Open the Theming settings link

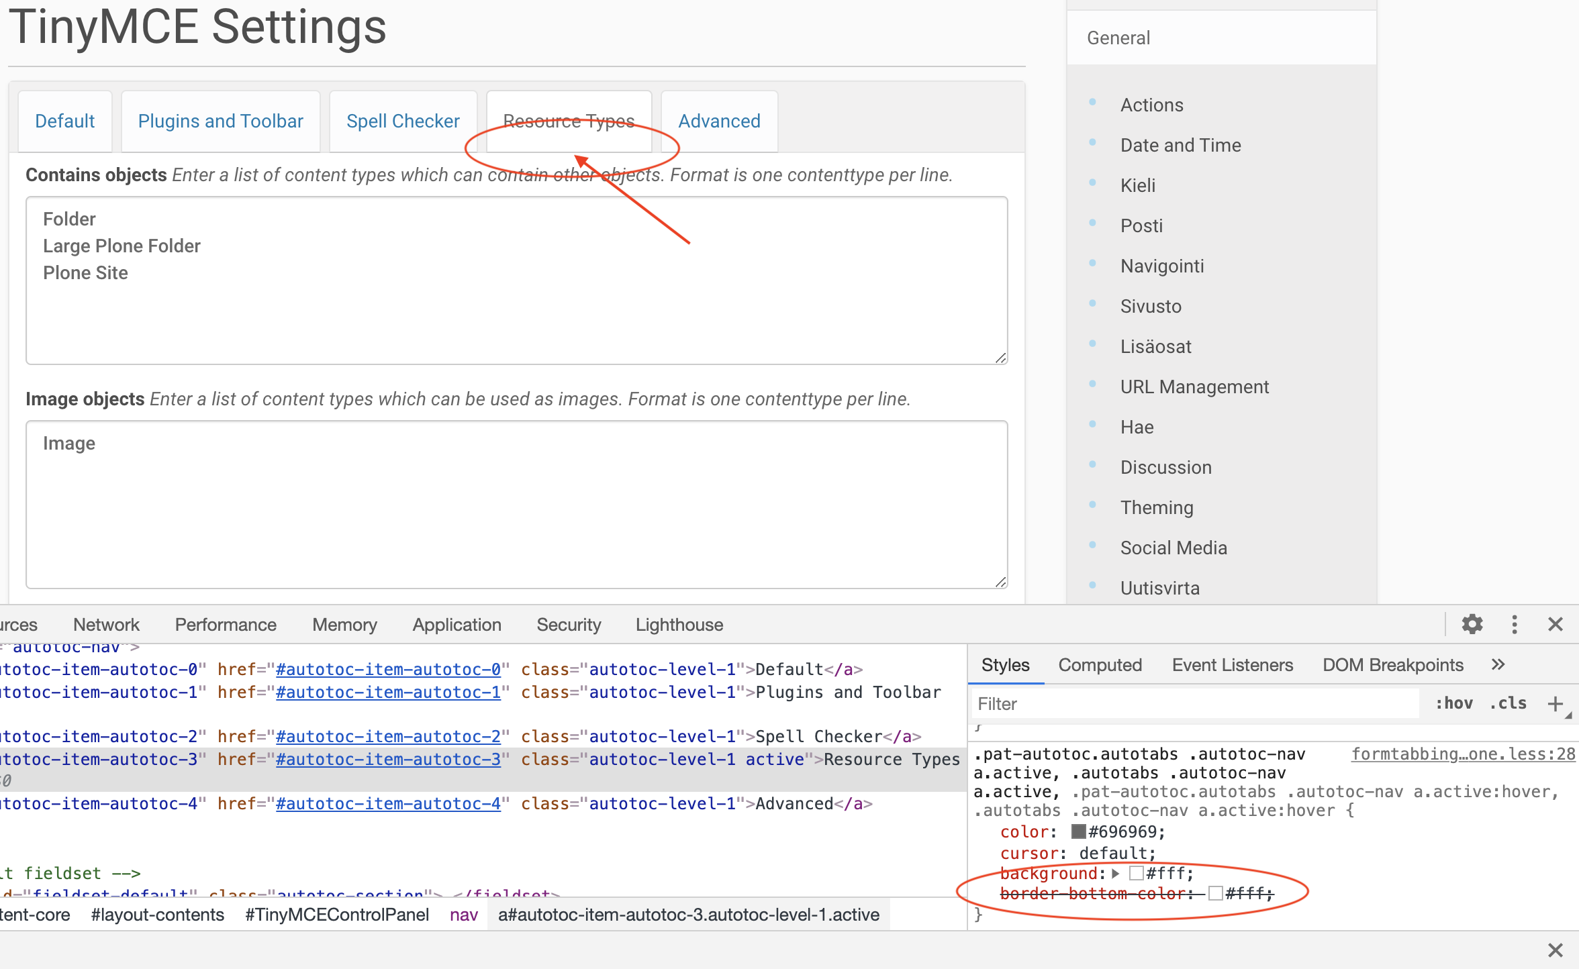(x=1157, y=507)
